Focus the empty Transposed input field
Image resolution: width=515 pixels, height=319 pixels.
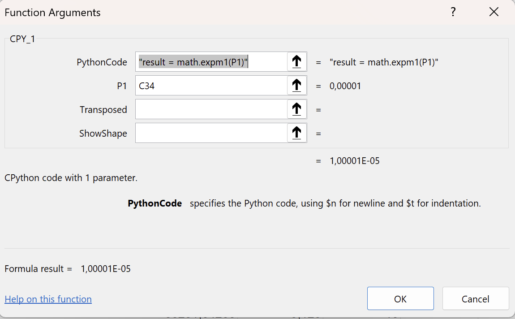click(x=211, y=109)
